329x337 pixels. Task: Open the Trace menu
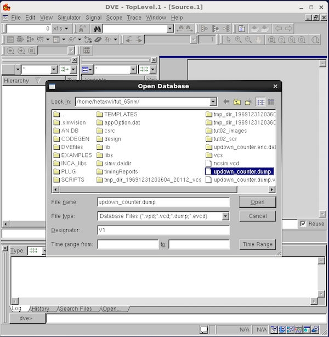click(x=134, y=18)
